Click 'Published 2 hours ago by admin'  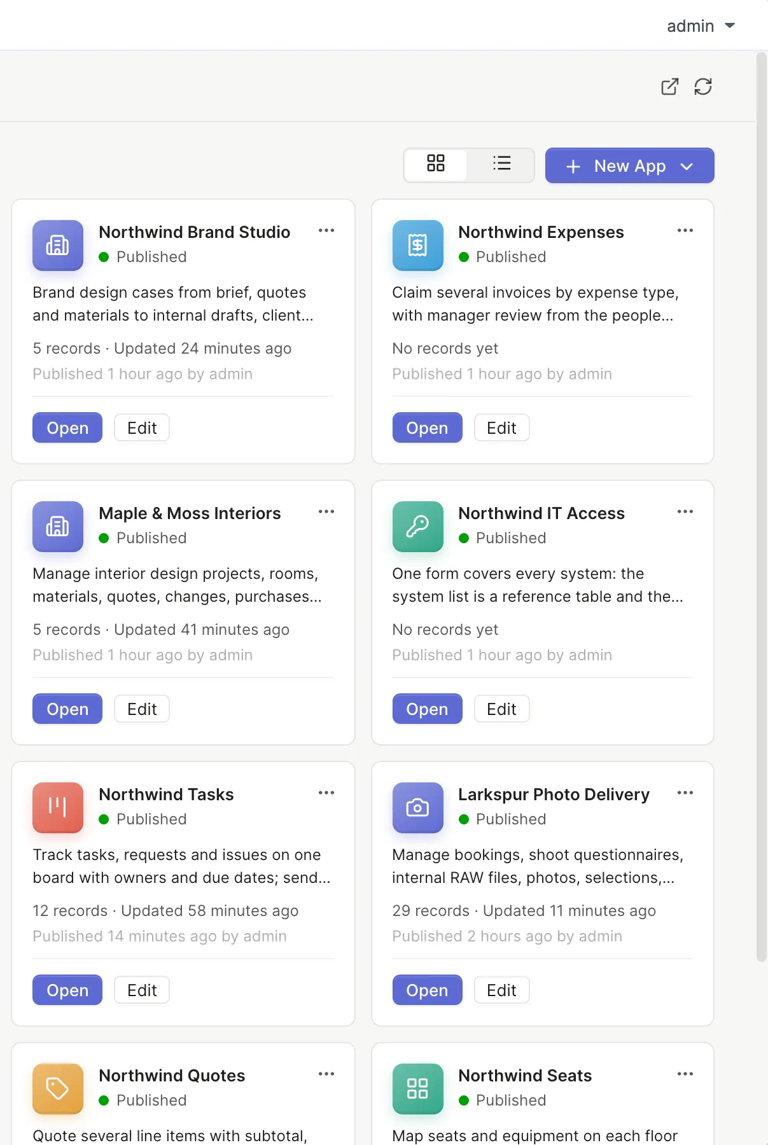click(x=507, y=936)
